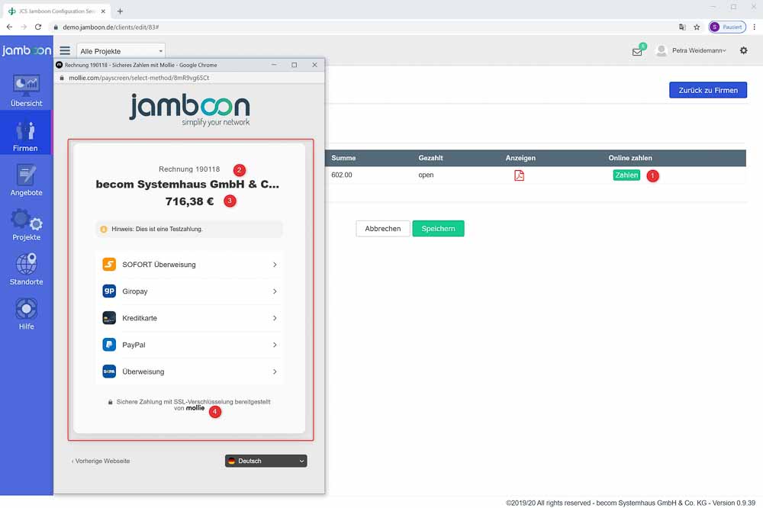
Task: Open the mail notifications icon
Action: coord(637,51)
